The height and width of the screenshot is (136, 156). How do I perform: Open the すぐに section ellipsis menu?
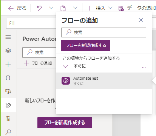click(144, 67)
